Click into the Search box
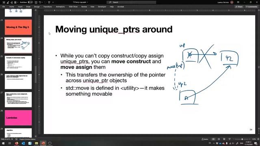260x146 pixels. 131,2
